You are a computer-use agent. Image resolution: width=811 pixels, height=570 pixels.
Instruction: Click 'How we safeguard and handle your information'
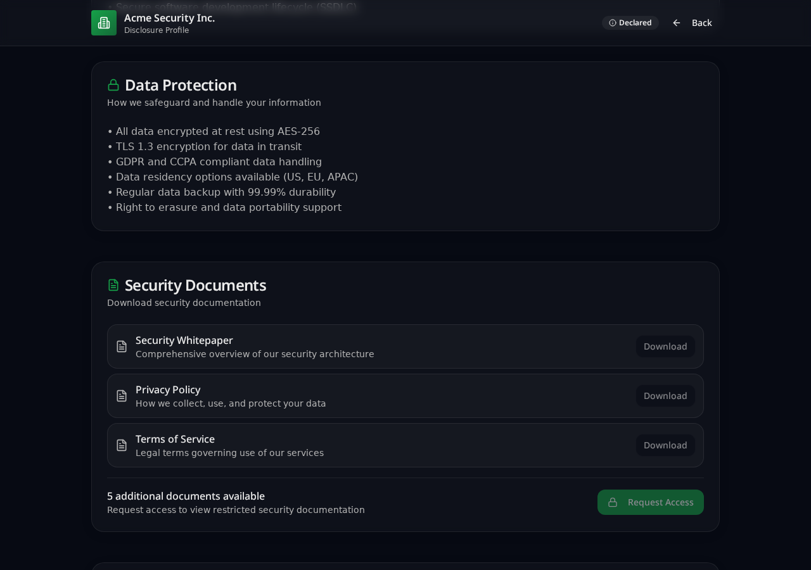click(214, 103)
